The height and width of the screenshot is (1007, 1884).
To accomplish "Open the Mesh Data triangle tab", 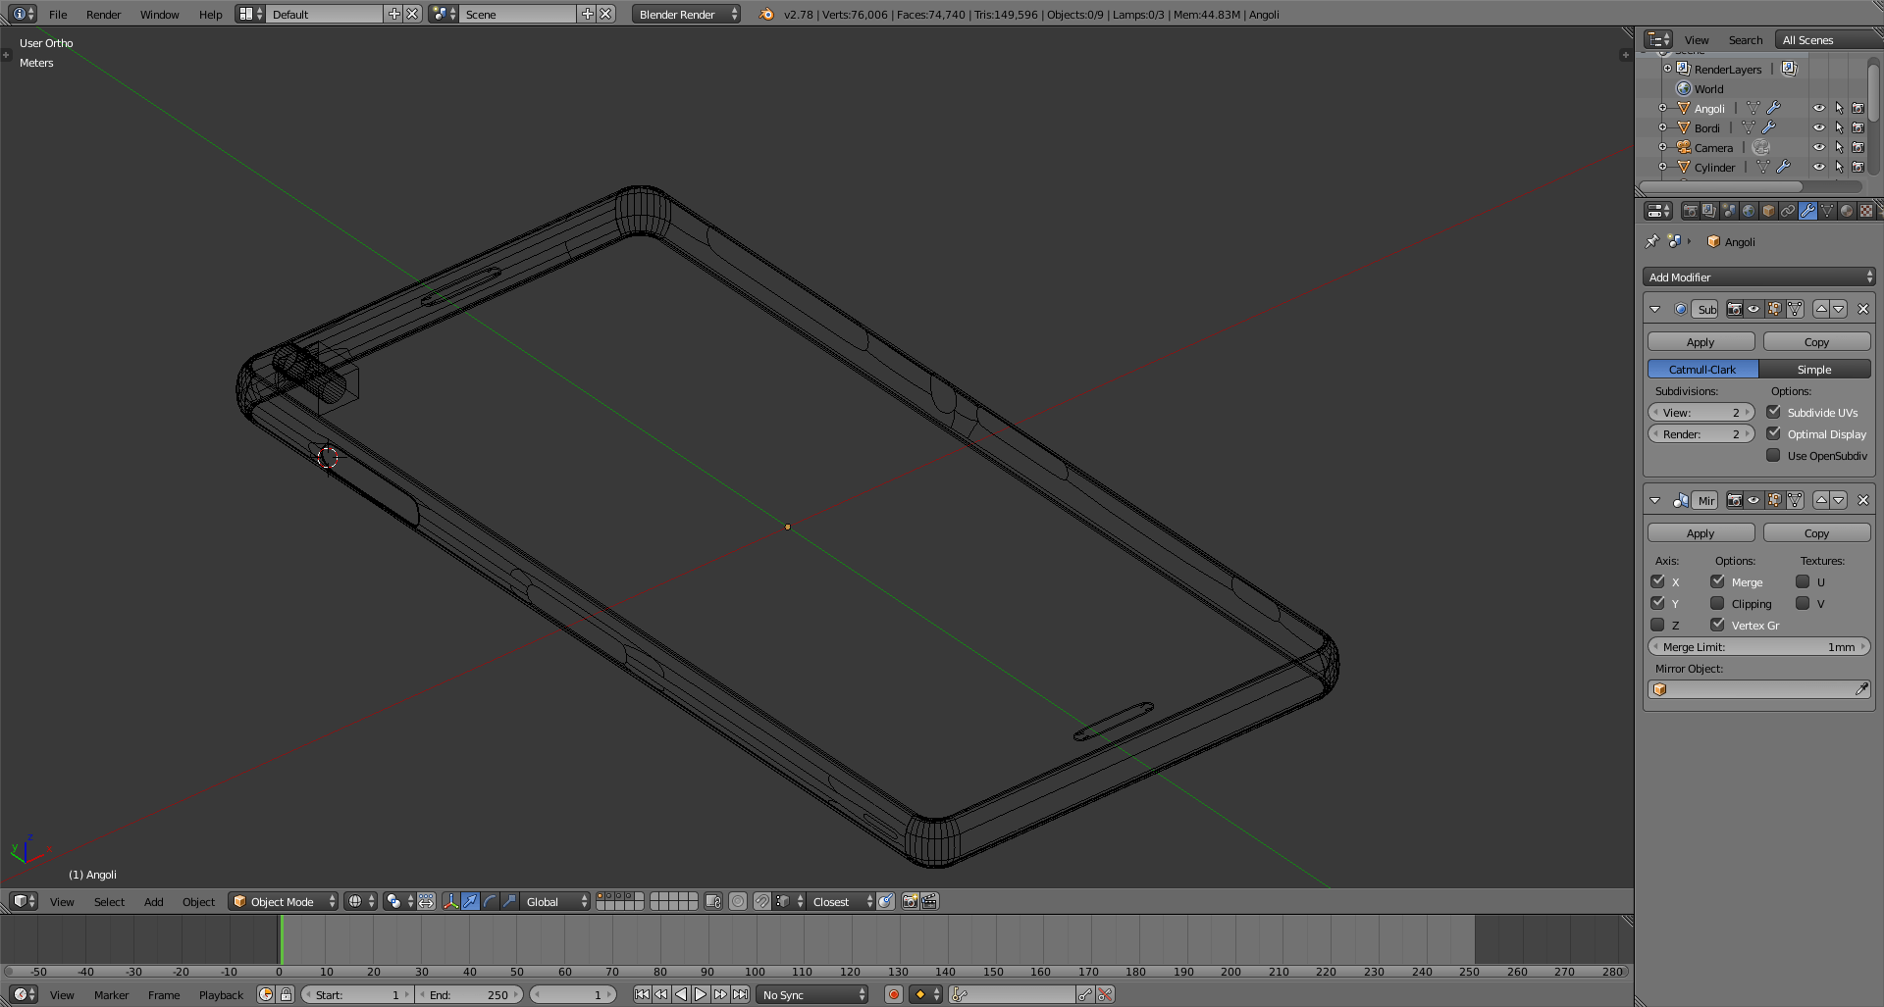I will [x=1827, y=211].
